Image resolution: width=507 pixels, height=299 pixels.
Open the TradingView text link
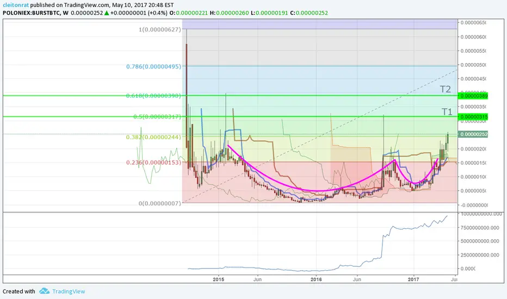pos(69,291)
